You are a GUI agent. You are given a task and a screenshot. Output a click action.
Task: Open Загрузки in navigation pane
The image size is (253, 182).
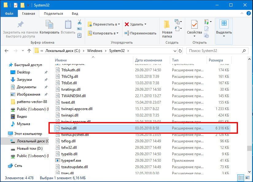pos(21,80)
